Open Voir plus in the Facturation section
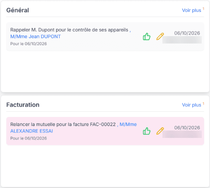The height and width of the screenshot is (188, 210). coord(192,105)
